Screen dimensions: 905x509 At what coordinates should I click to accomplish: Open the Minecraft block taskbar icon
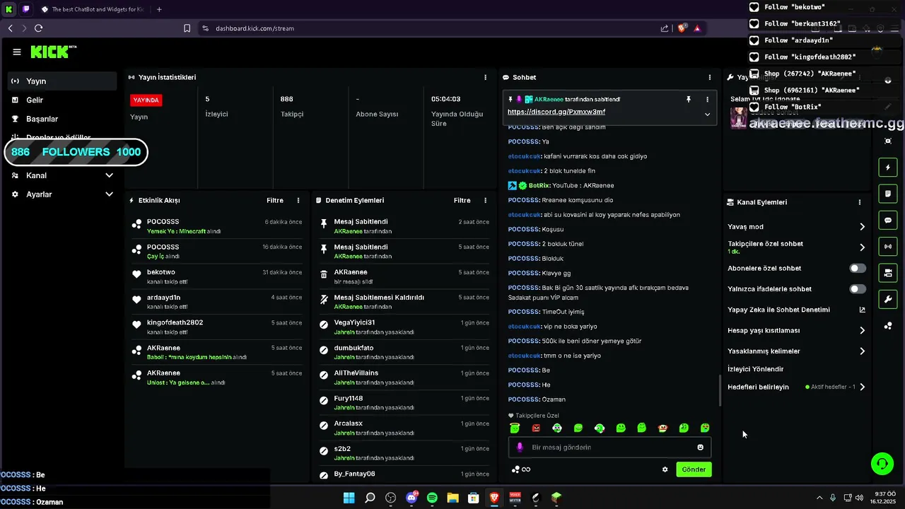pos(556,498)
